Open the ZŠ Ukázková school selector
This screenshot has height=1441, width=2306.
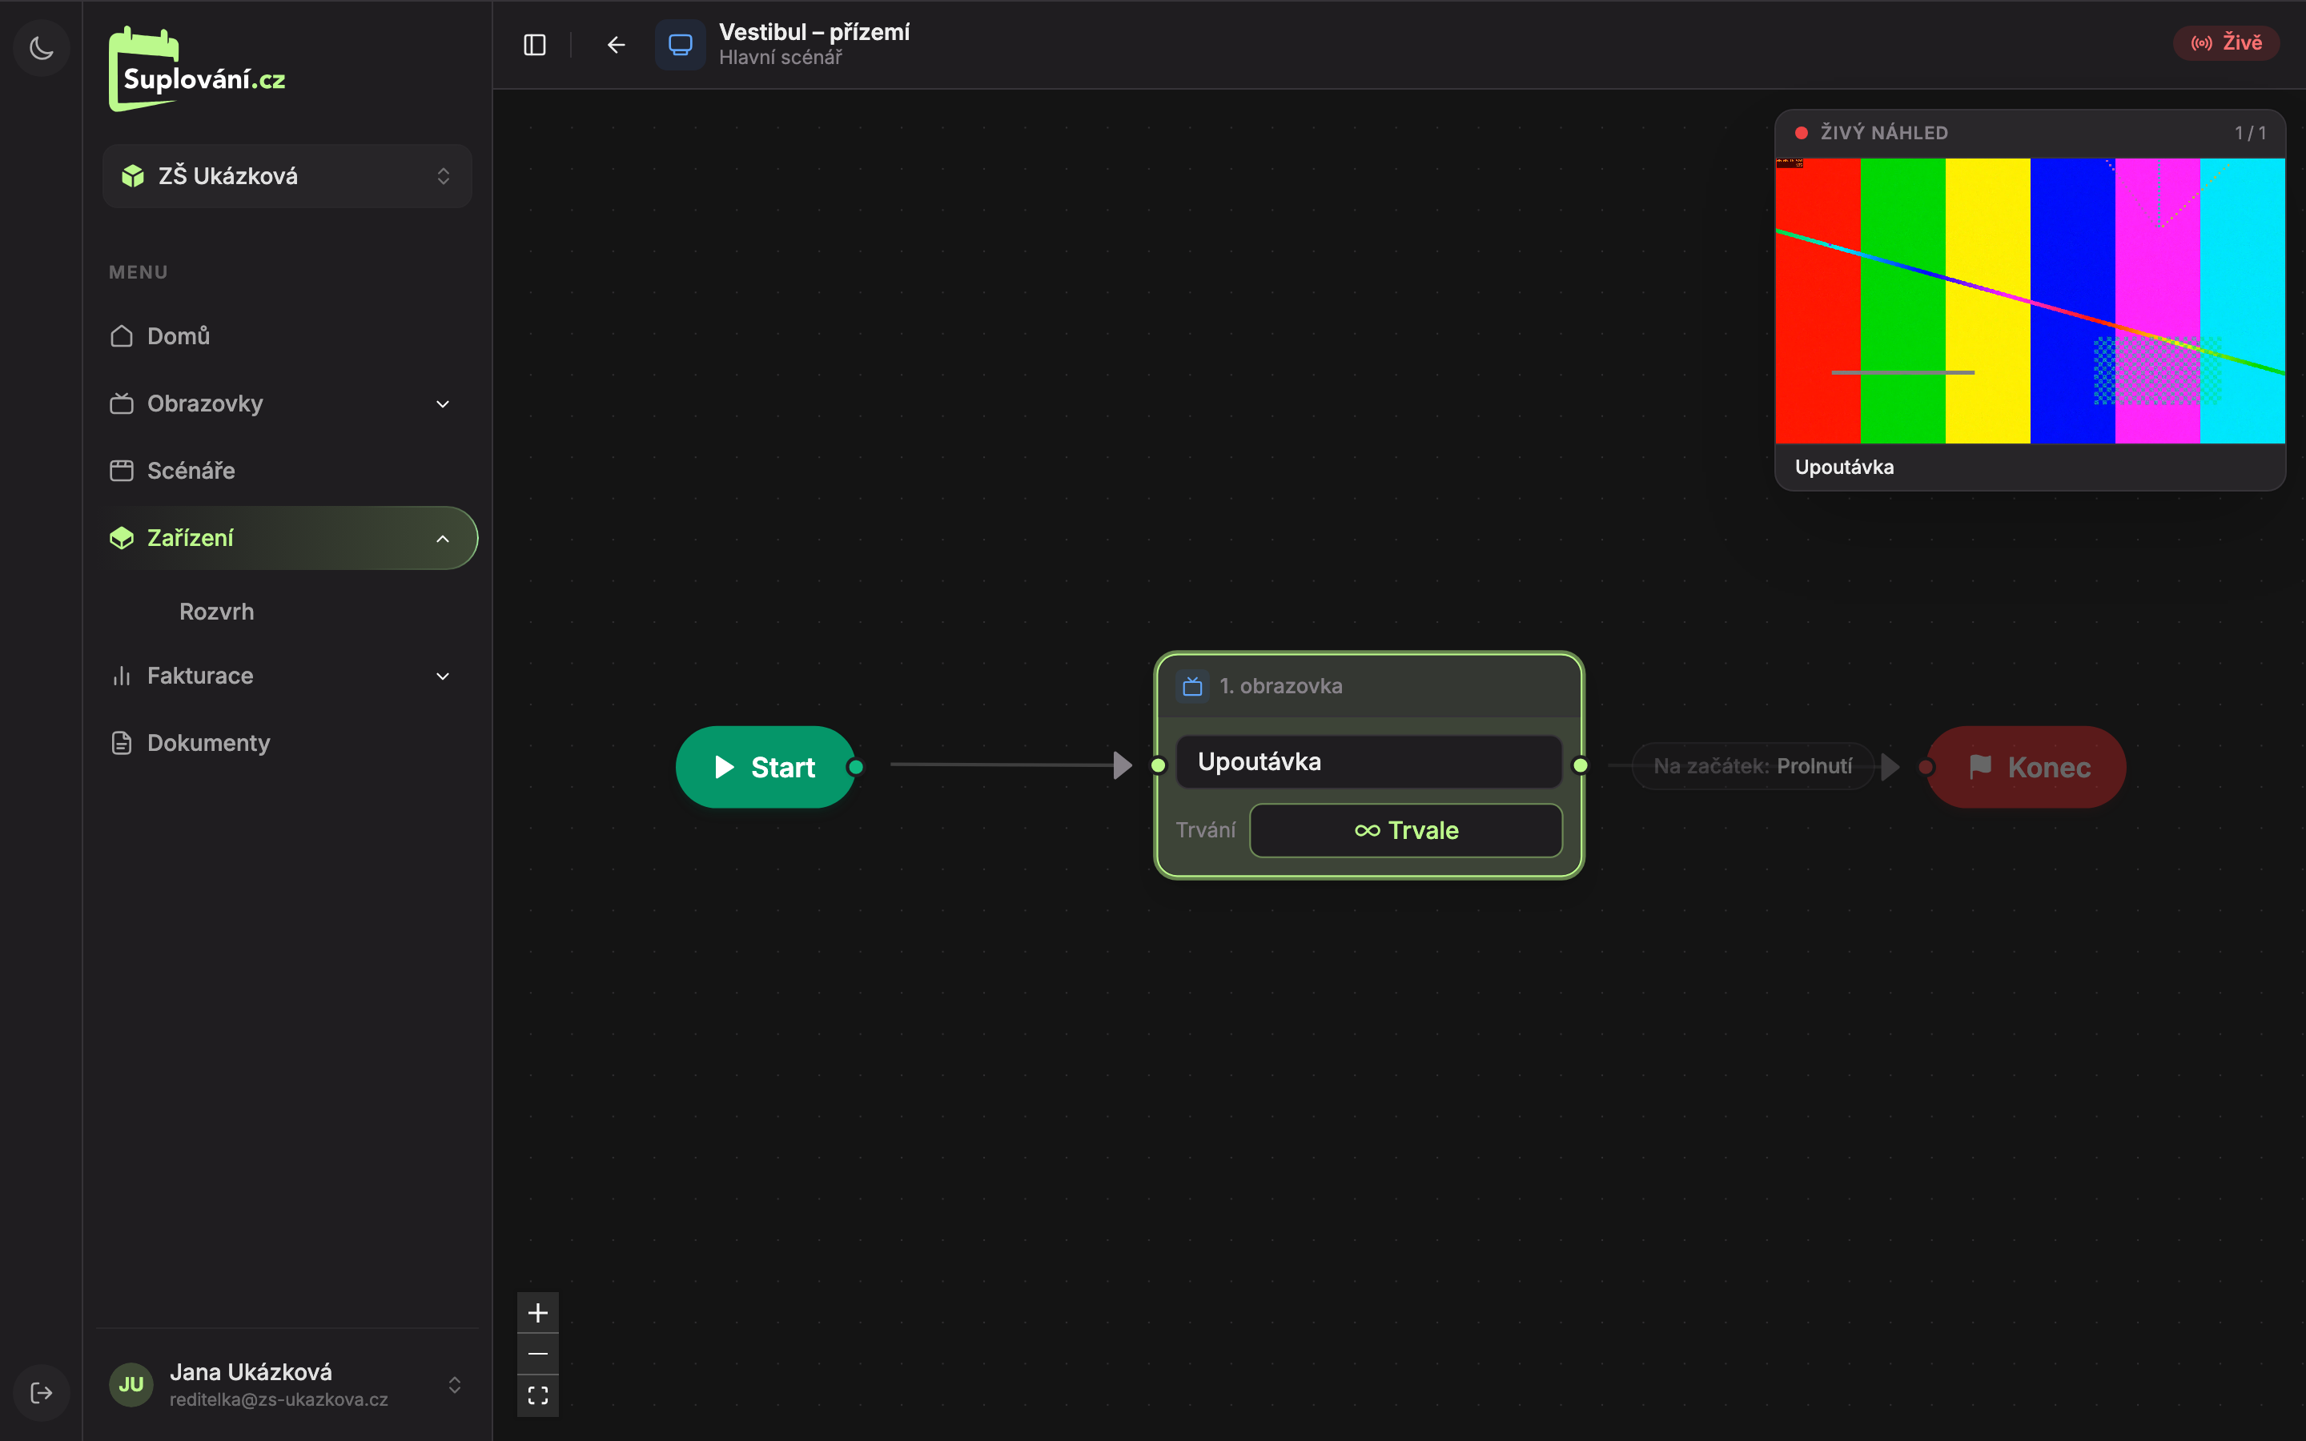pos(287,176)
